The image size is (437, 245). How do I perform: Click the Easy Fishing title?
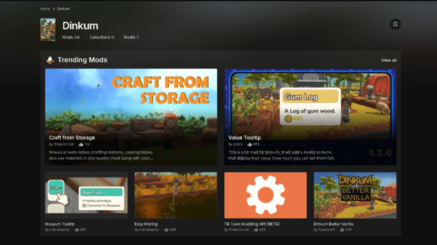click(146, 224)
